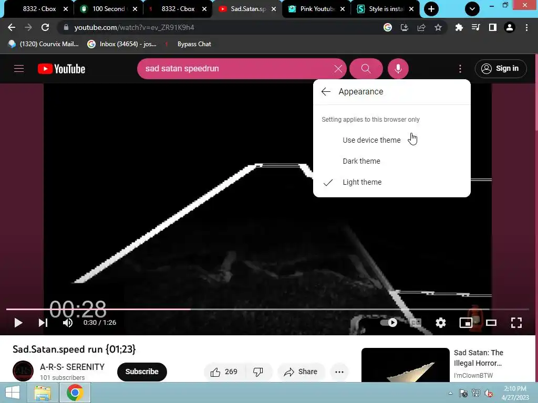The height and width of the screenshot is (403, 538).
Task: Open Google icon in address bar
Action: [388, 27]
